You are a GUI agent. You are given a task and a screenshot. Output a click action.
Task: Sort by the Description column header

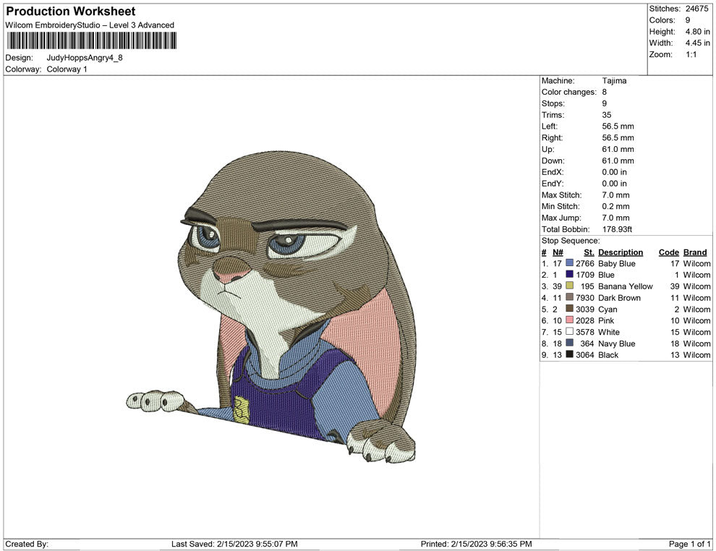pyautogui.click(x=621, y=252)
